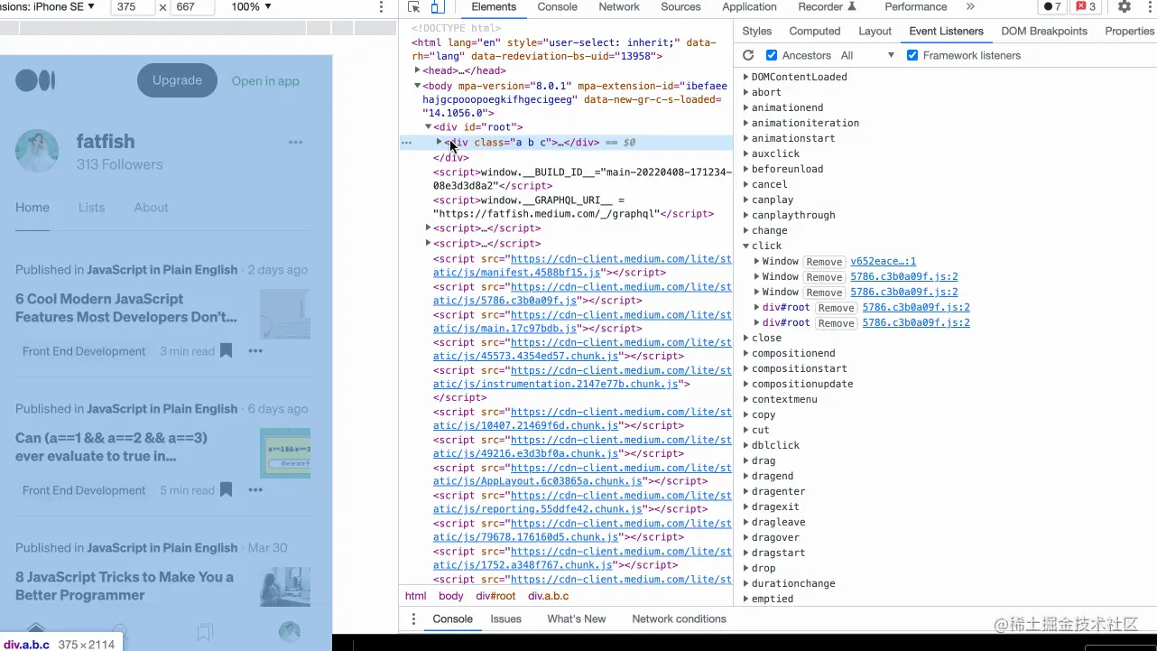Image resolution: width=1157 pixels, height=651 pixels.
Task: Open the 8 JavaScript Tricks article thumbnail
Action: 285,586
